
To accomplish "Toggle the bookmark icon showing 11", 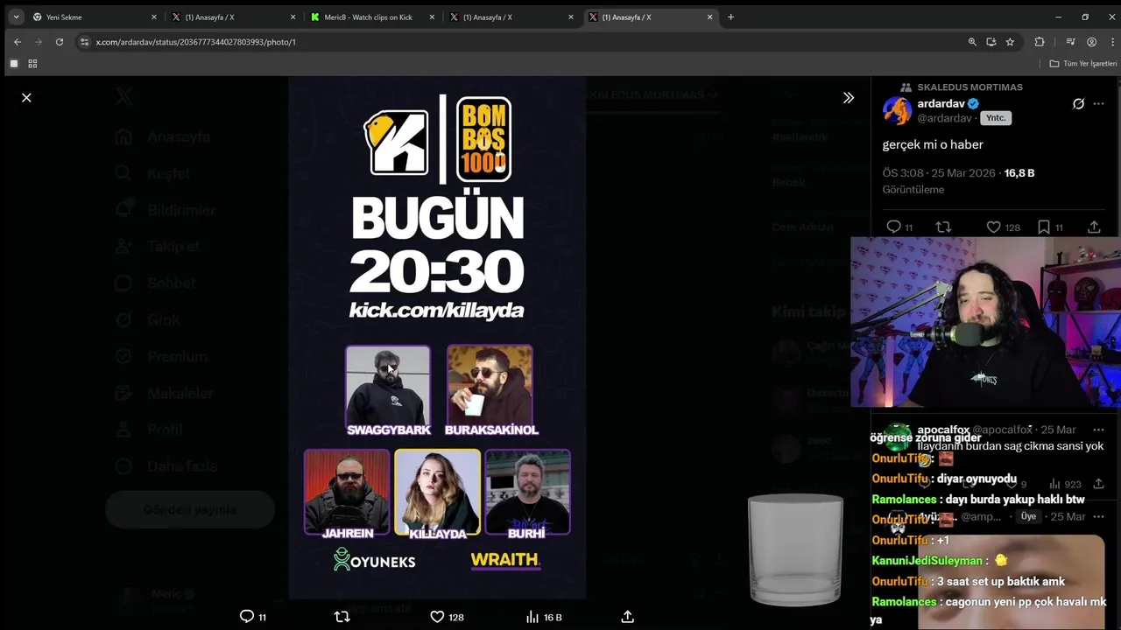I will coord(1049,227).
